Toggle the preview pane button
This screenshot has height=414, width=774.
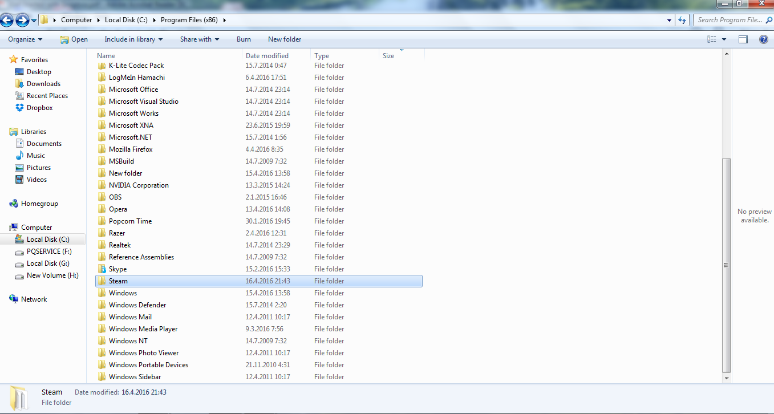(x=743, y=39)
